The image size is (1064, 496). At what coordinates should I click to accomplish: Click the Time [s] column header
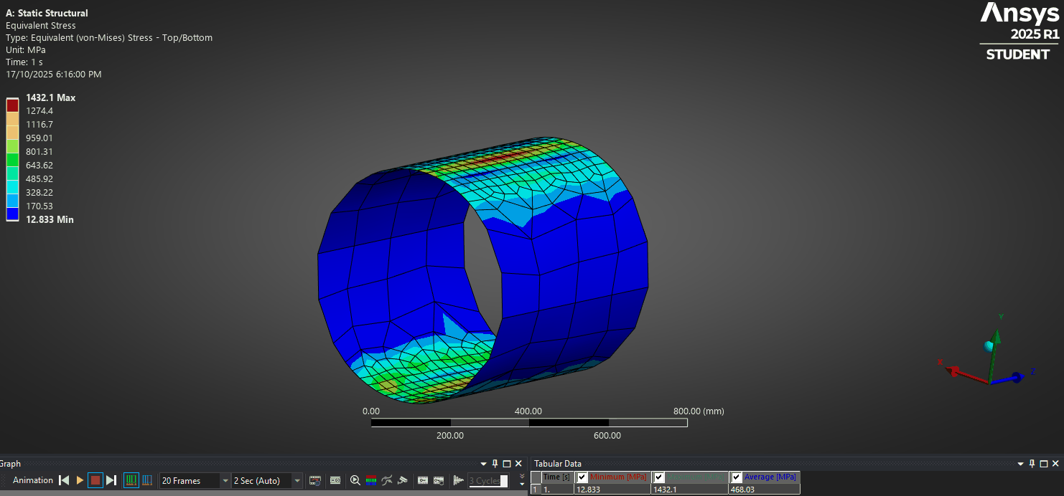coord(557,477)
